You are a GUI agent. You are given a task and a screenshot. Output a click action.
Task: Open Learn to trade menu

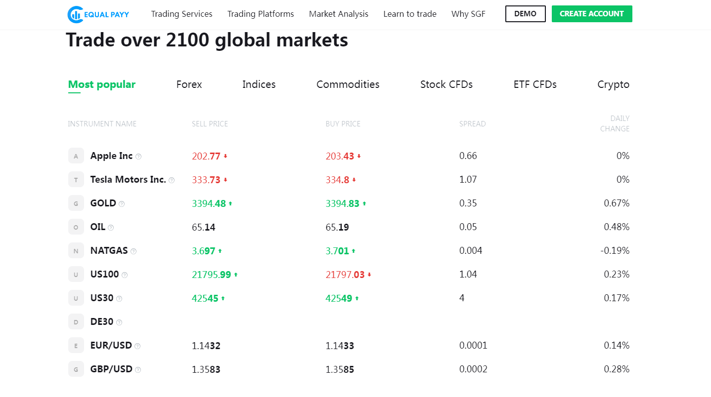point(410,14)
